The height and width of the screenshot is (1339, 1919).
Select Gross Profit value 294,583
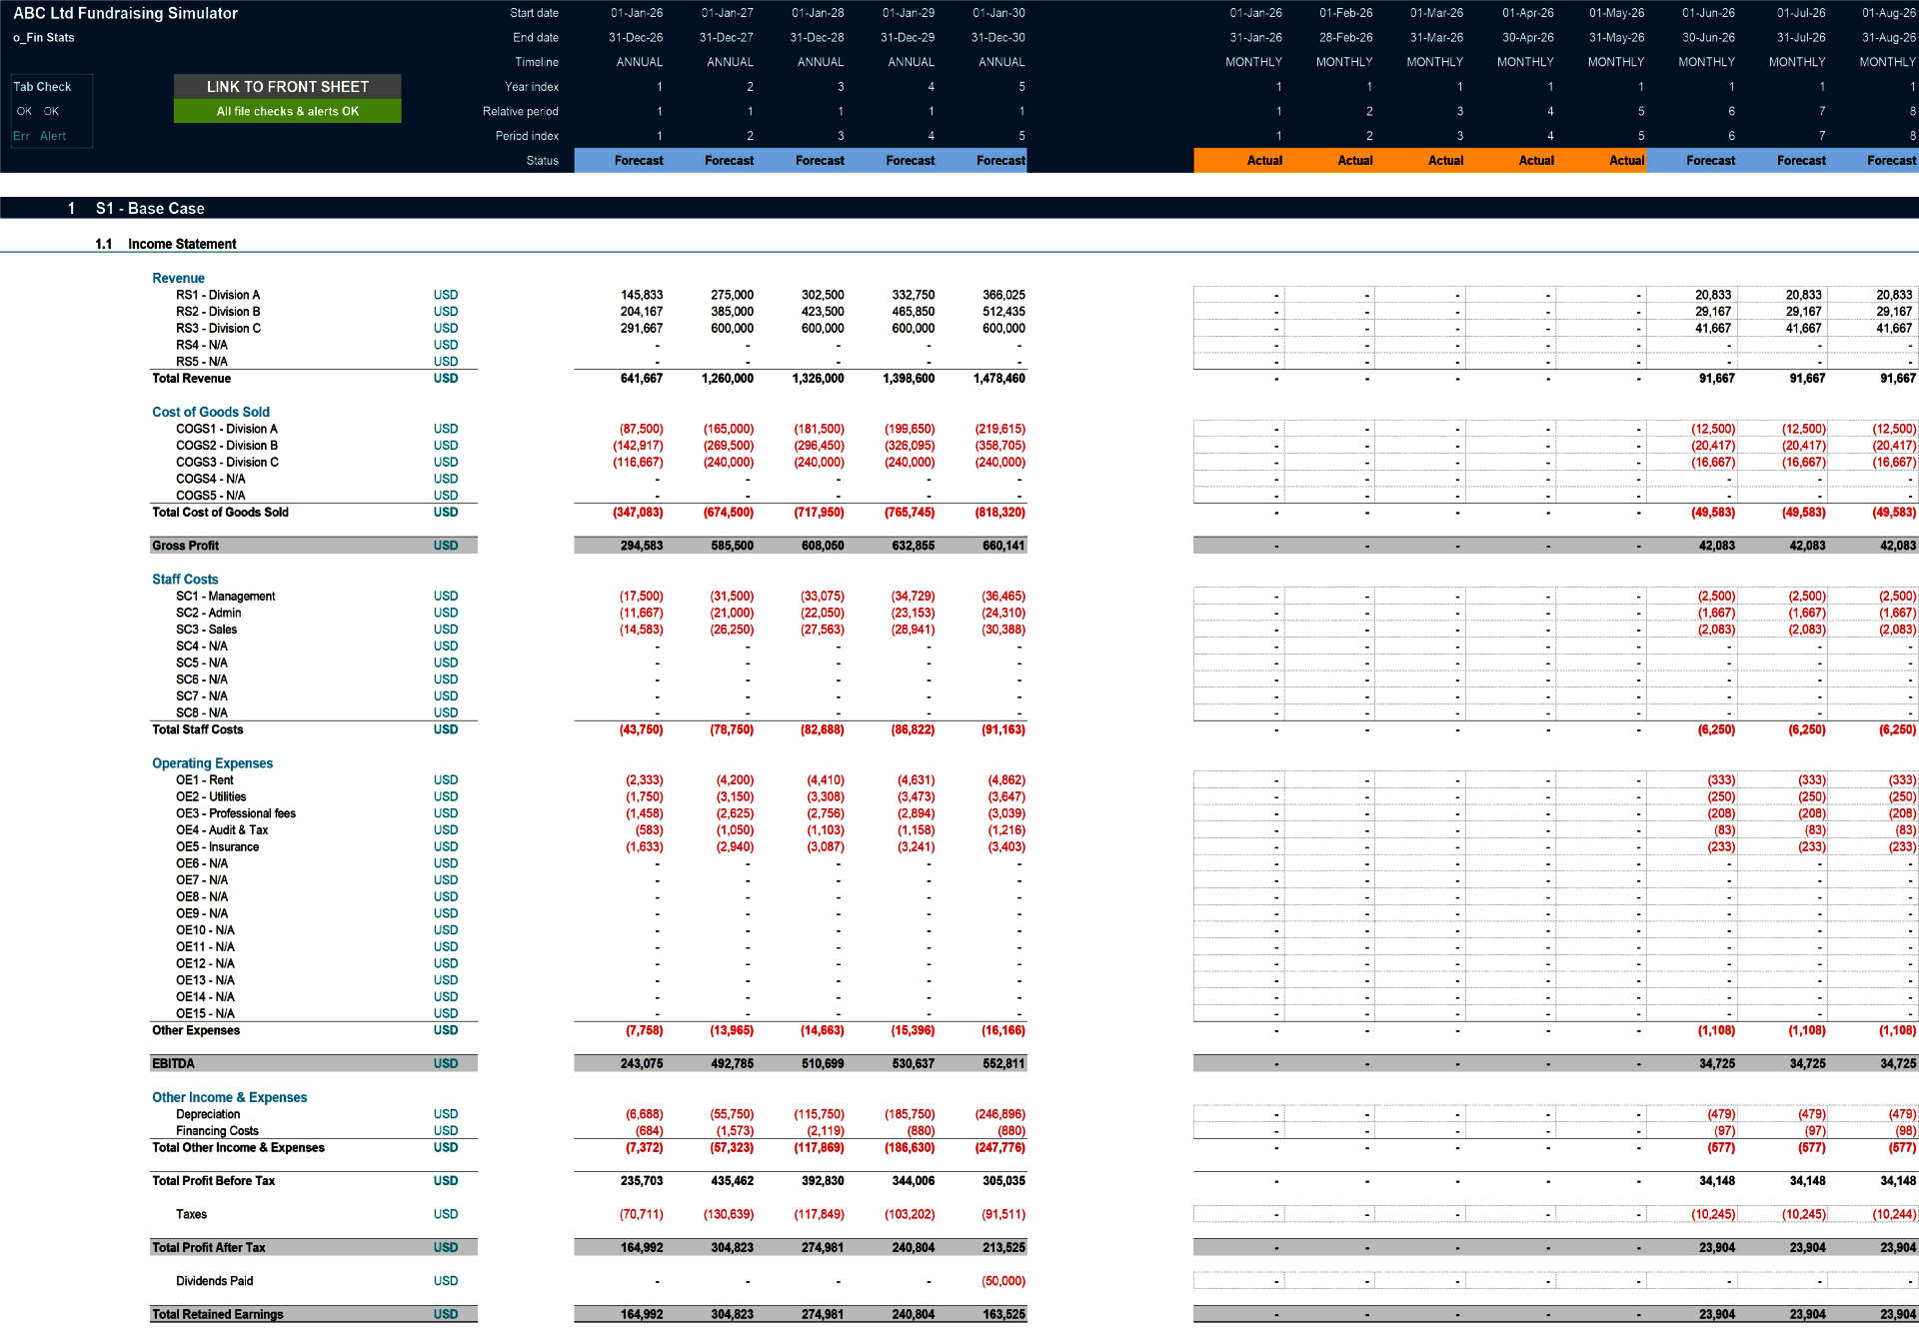coord(641,546)
